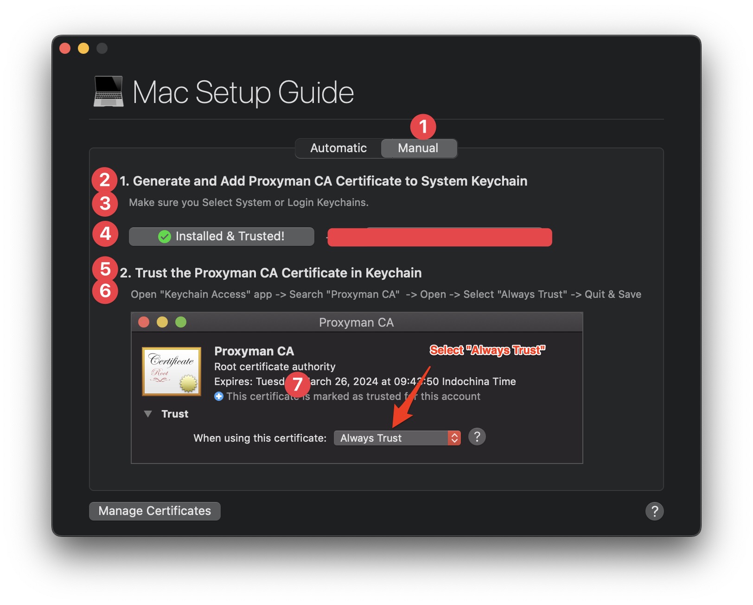This screenshot has width=753, height=605.
Task: Select the Manual tab
Action: (x=418, y=148)
